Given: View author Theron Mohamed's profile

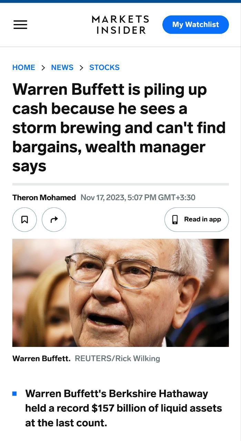Looking at the screenshot, I should 44,197.
